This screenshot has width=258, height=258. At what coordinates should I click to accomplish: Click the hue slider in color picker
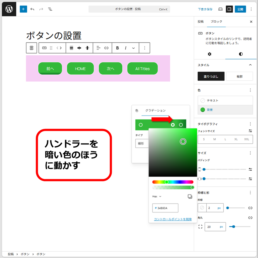[x=173, y=182]
